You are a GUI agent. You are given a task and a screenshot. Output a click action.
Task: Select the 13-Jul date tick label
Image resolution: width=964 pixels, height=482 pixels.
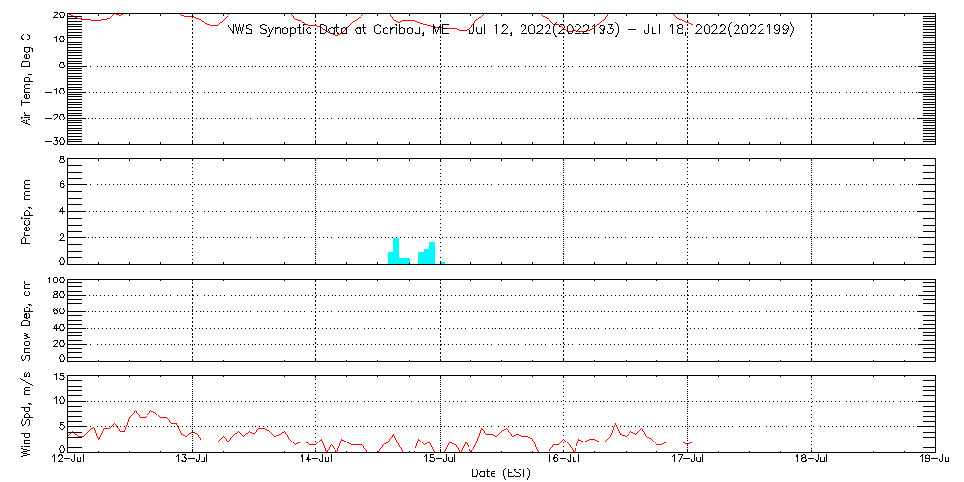[x=192, y=459]
